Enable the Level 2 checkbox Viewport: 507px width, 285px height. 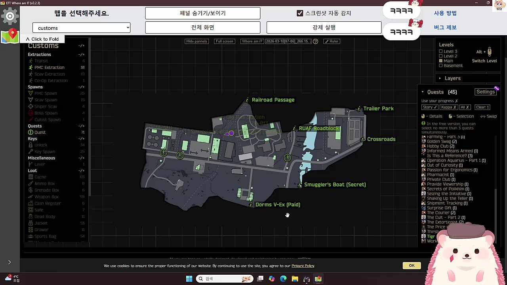(x=441, y=56)
